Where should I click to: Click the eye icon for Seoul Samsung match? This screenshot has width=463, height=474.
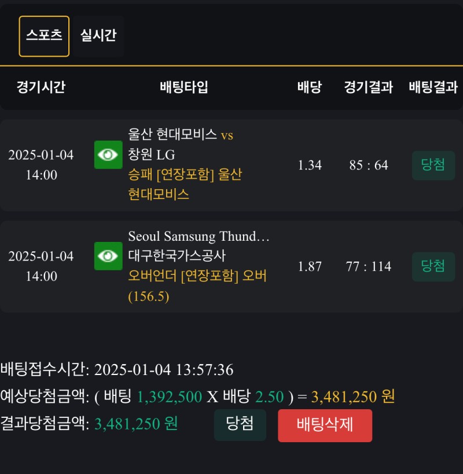[x=108, y=256]
